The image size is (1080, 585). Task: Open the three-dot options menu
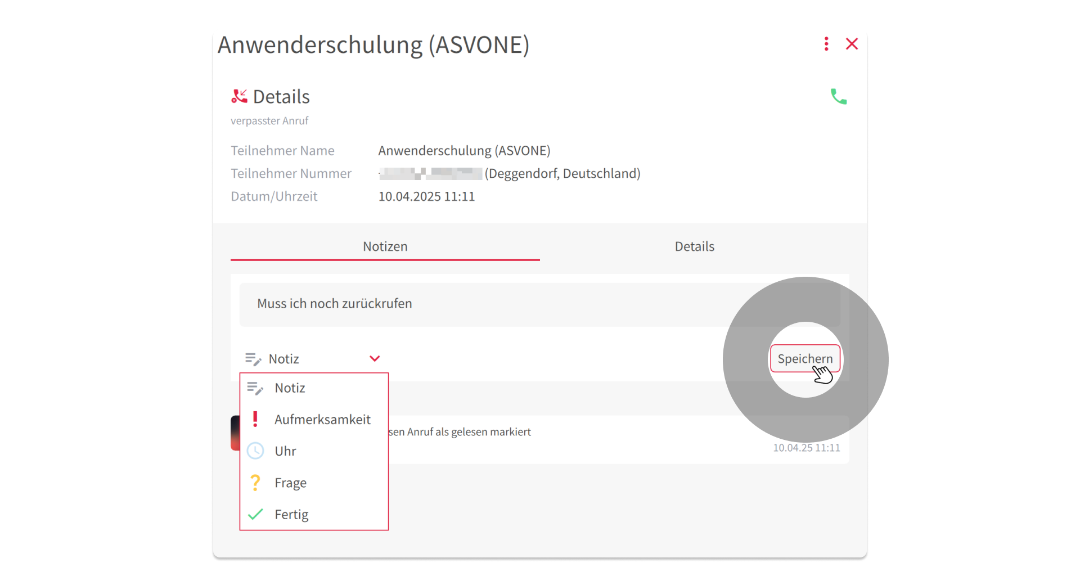[x=826, y=44]
